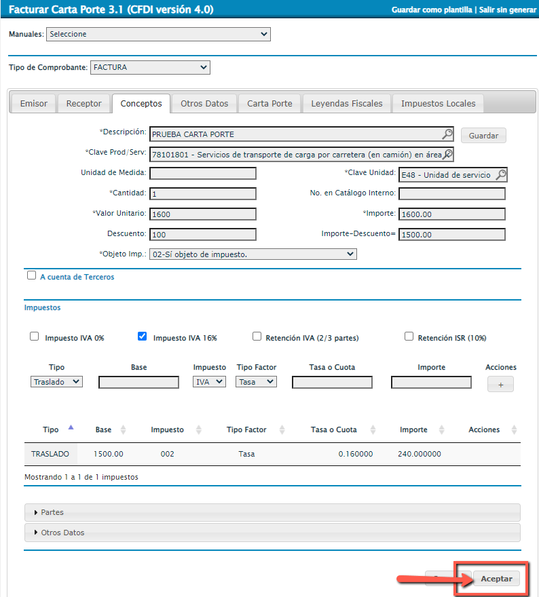Click the 240.000000 importe cell
Viewport: 539px width, 597px height.
click(420, 454)
